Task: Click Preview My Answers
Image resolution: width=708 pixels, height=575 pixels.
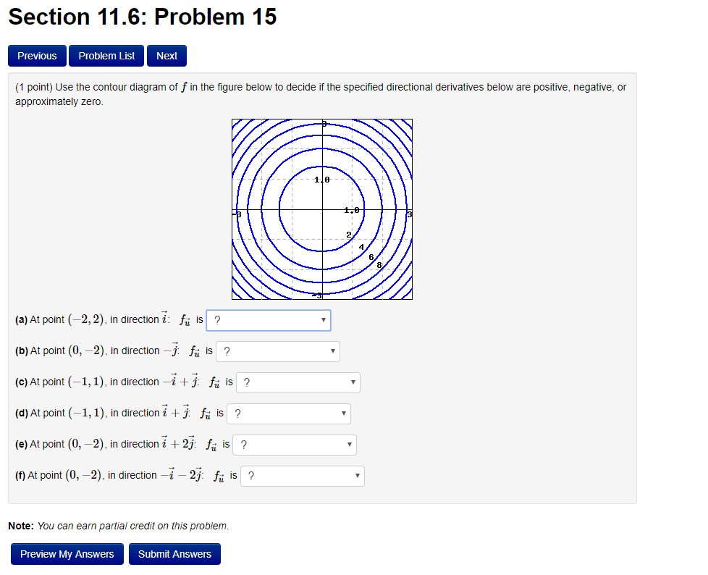Action: (x=67, y=554)
